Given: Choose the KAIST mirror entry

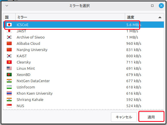Looking at the screenshot, I should coord(83,56).
